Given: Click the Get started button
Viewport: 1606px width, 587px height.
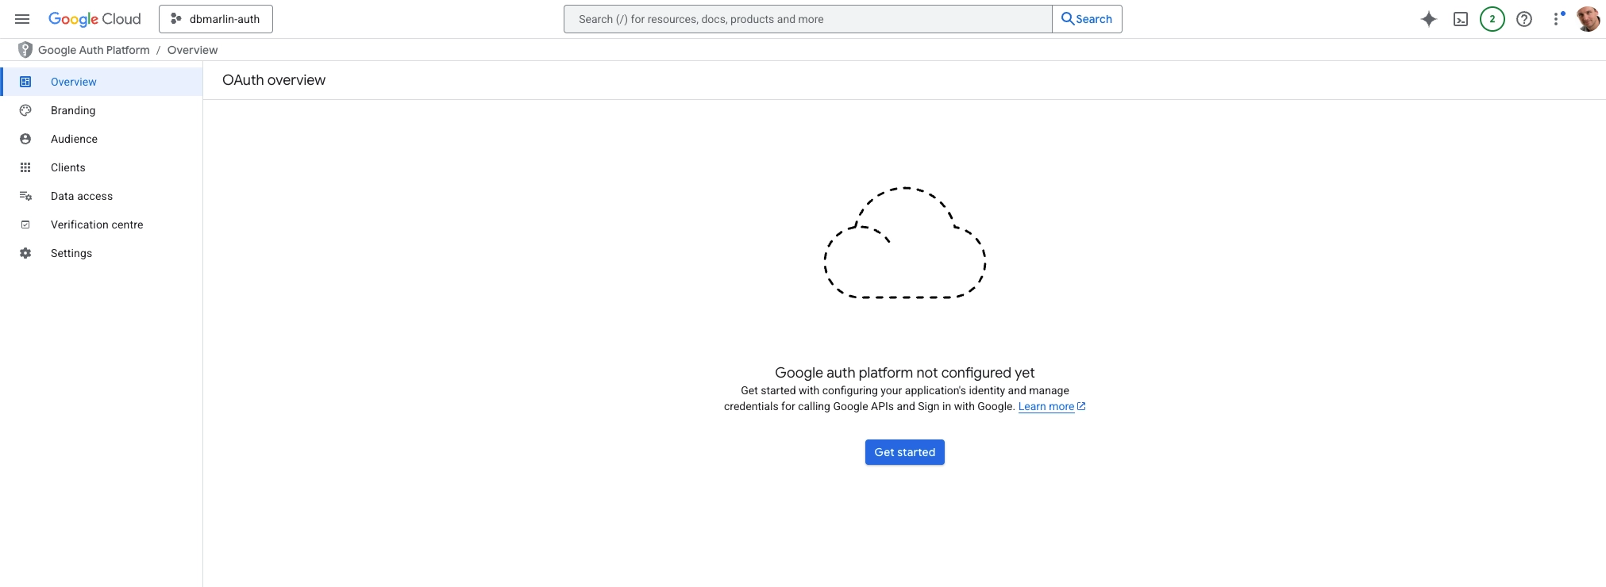Looking at the screenshot, I should (905, 452).
